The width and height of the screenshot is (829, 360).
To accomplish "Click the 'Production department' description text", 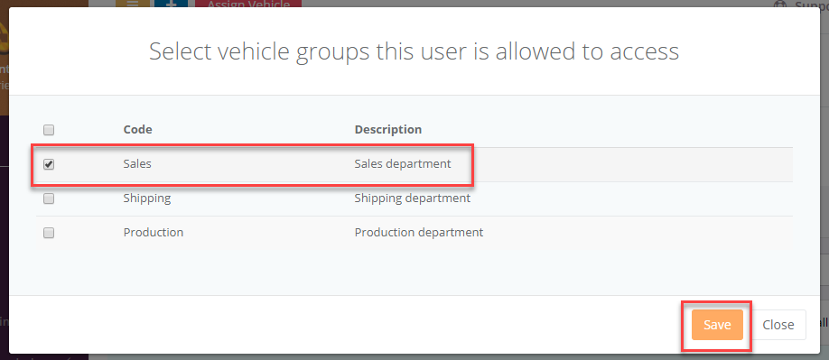I will pyautogui.click(x=419, y=232).
